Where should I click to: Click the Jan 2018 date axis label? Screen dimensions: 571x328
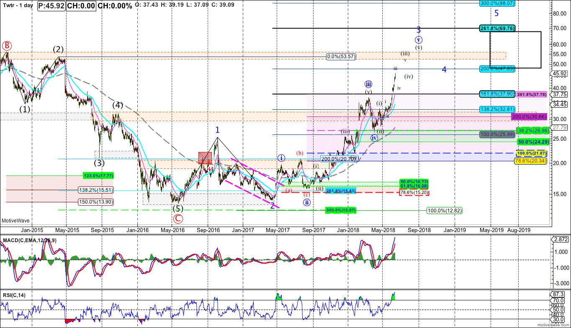pos(347,230)
